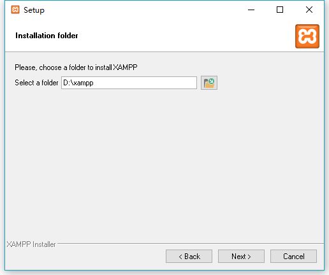Click the D:\xampp folder path field
This screenshot has width=329, height=275.
pos(129,83)
